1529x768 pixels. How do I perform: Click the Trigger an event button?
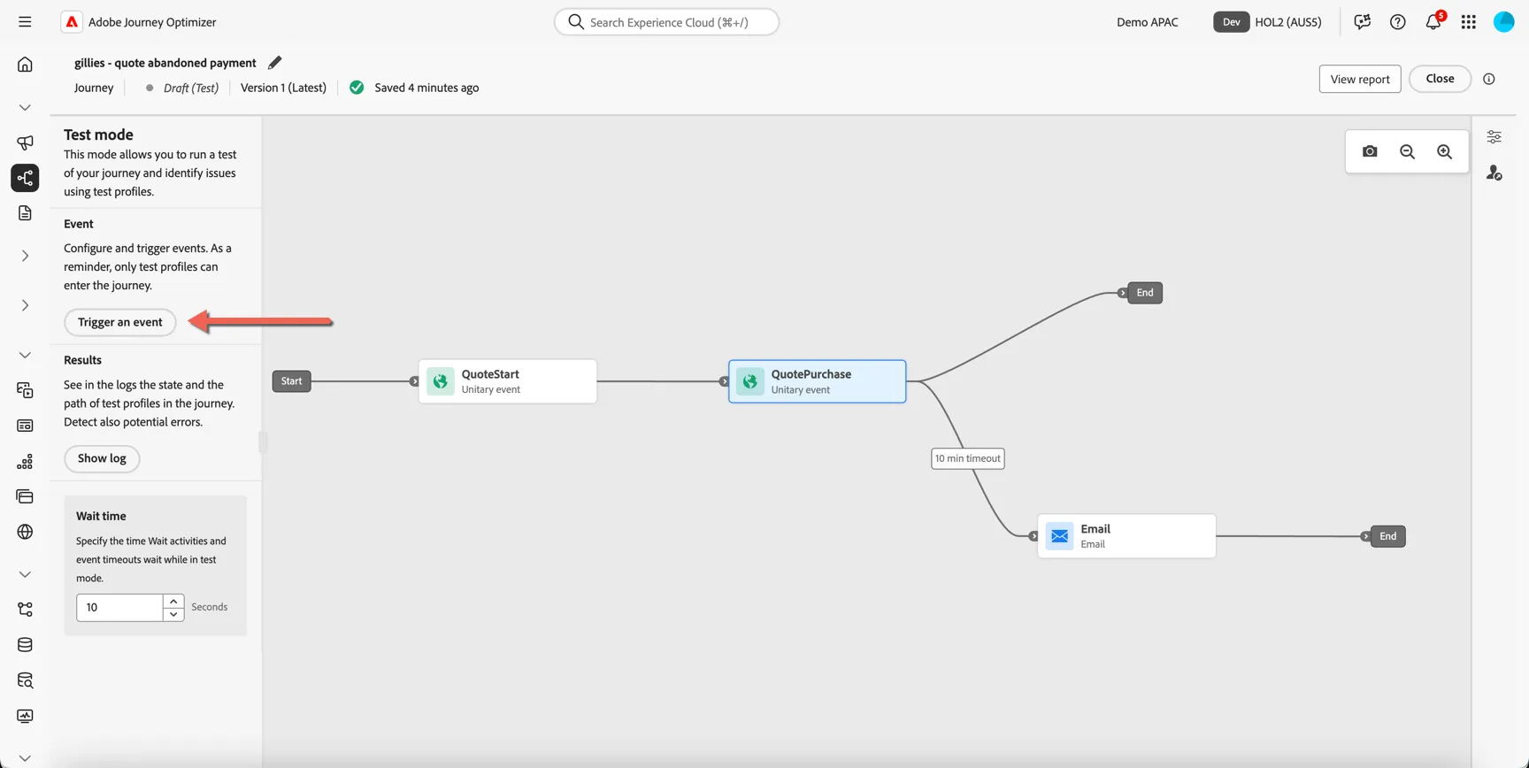120,322
